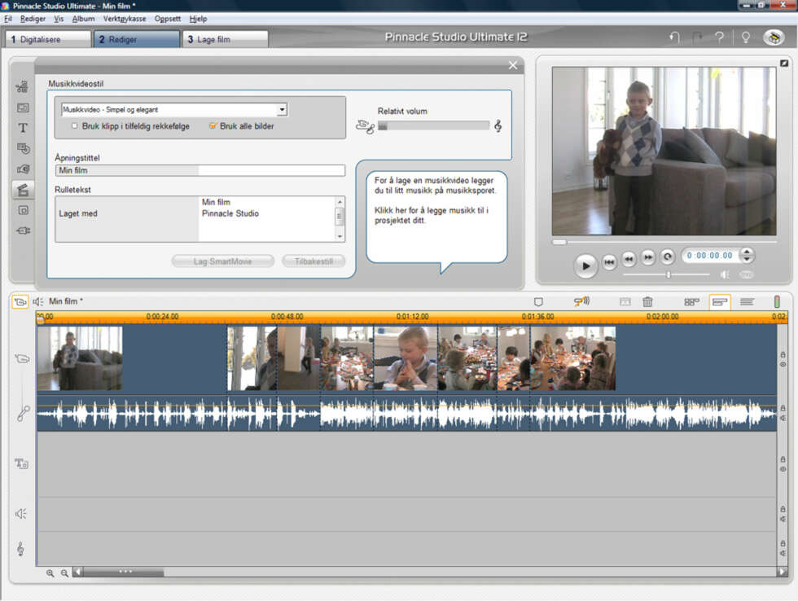Select the title overlay track icon

(21, 463)
